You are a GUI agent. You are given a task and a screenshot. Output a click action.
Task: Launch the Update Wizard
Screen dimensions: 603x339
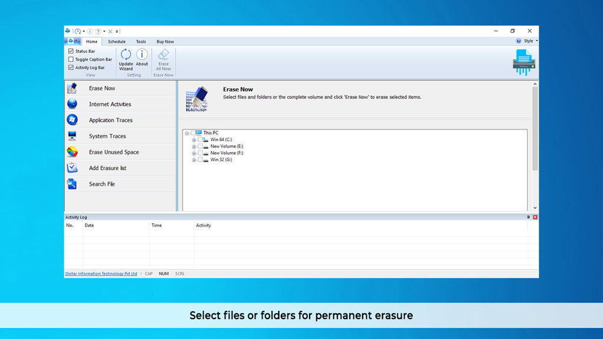coord(126,59)
